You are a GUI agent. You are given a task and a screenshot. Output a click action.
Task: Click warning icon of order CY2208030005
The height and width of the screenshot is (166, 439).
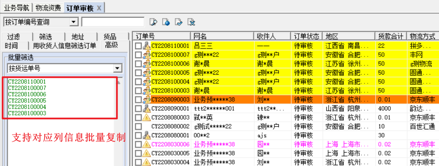(147, 153)
